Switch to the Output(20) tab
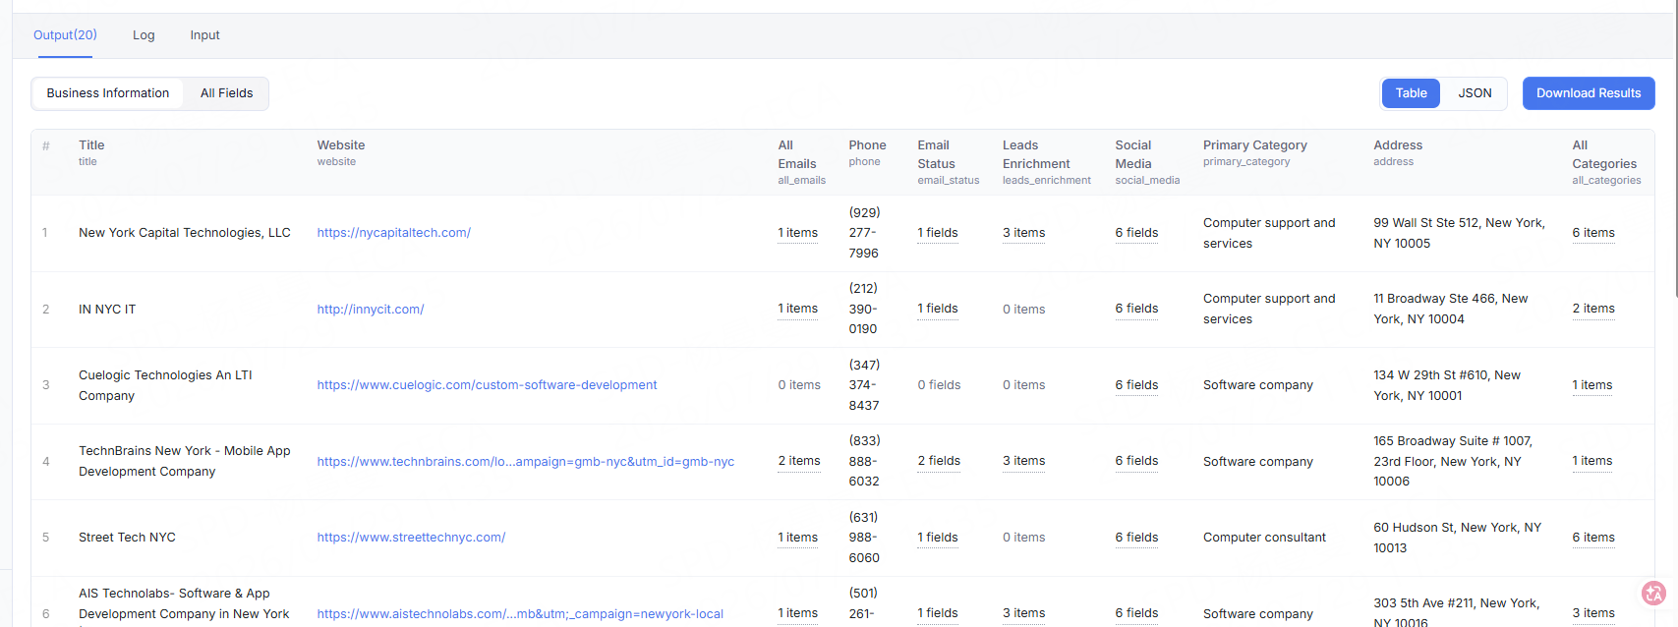The width and height of the screenshot is (1678, 627). click(65, 35)
